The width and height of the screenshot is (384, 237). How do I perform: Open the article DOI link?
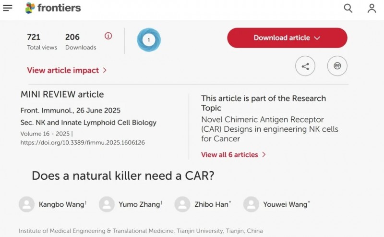tap(83, 143)
